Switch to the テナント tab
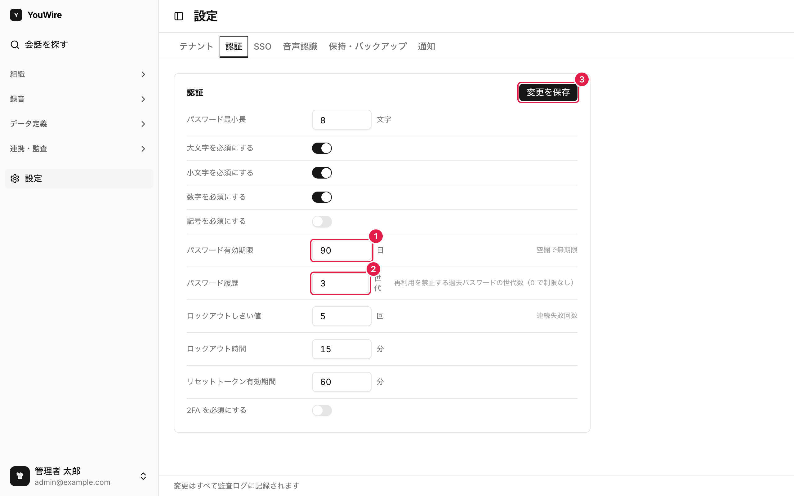Image resolution: width=794 pixels, height=496 pixels. pos(196,46)
